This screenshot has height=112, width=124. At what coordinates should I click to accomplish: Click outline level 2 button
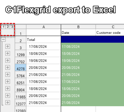8,27
